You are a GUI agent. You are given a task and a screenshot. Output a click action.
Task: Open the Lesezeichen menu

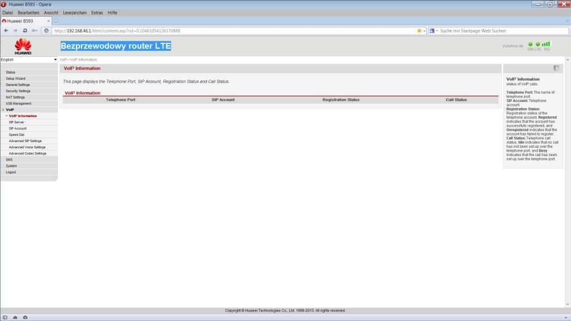click(75, 13)
